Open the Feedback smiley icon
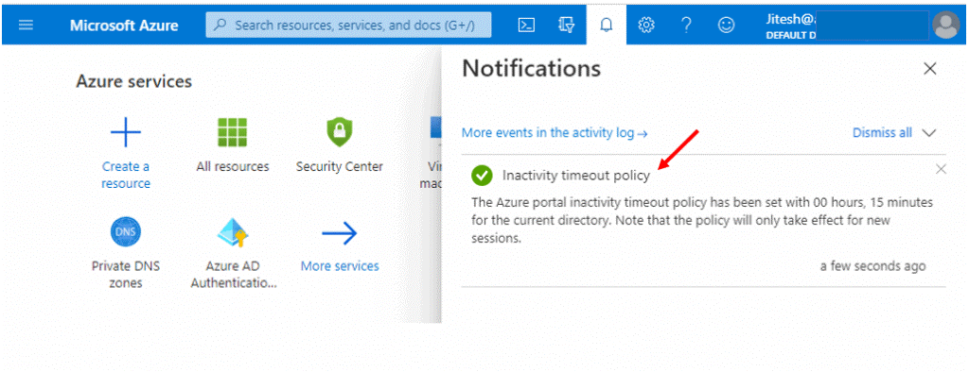 coord(726,25)
